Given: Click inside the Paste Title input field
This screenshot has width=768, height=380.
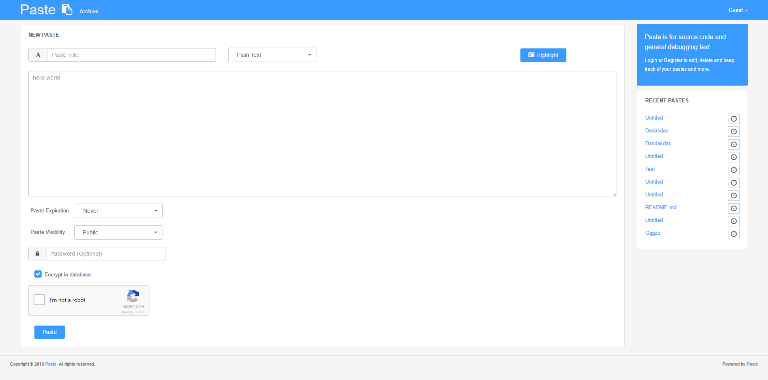Looking at the screenshot, I should point(131,55).
